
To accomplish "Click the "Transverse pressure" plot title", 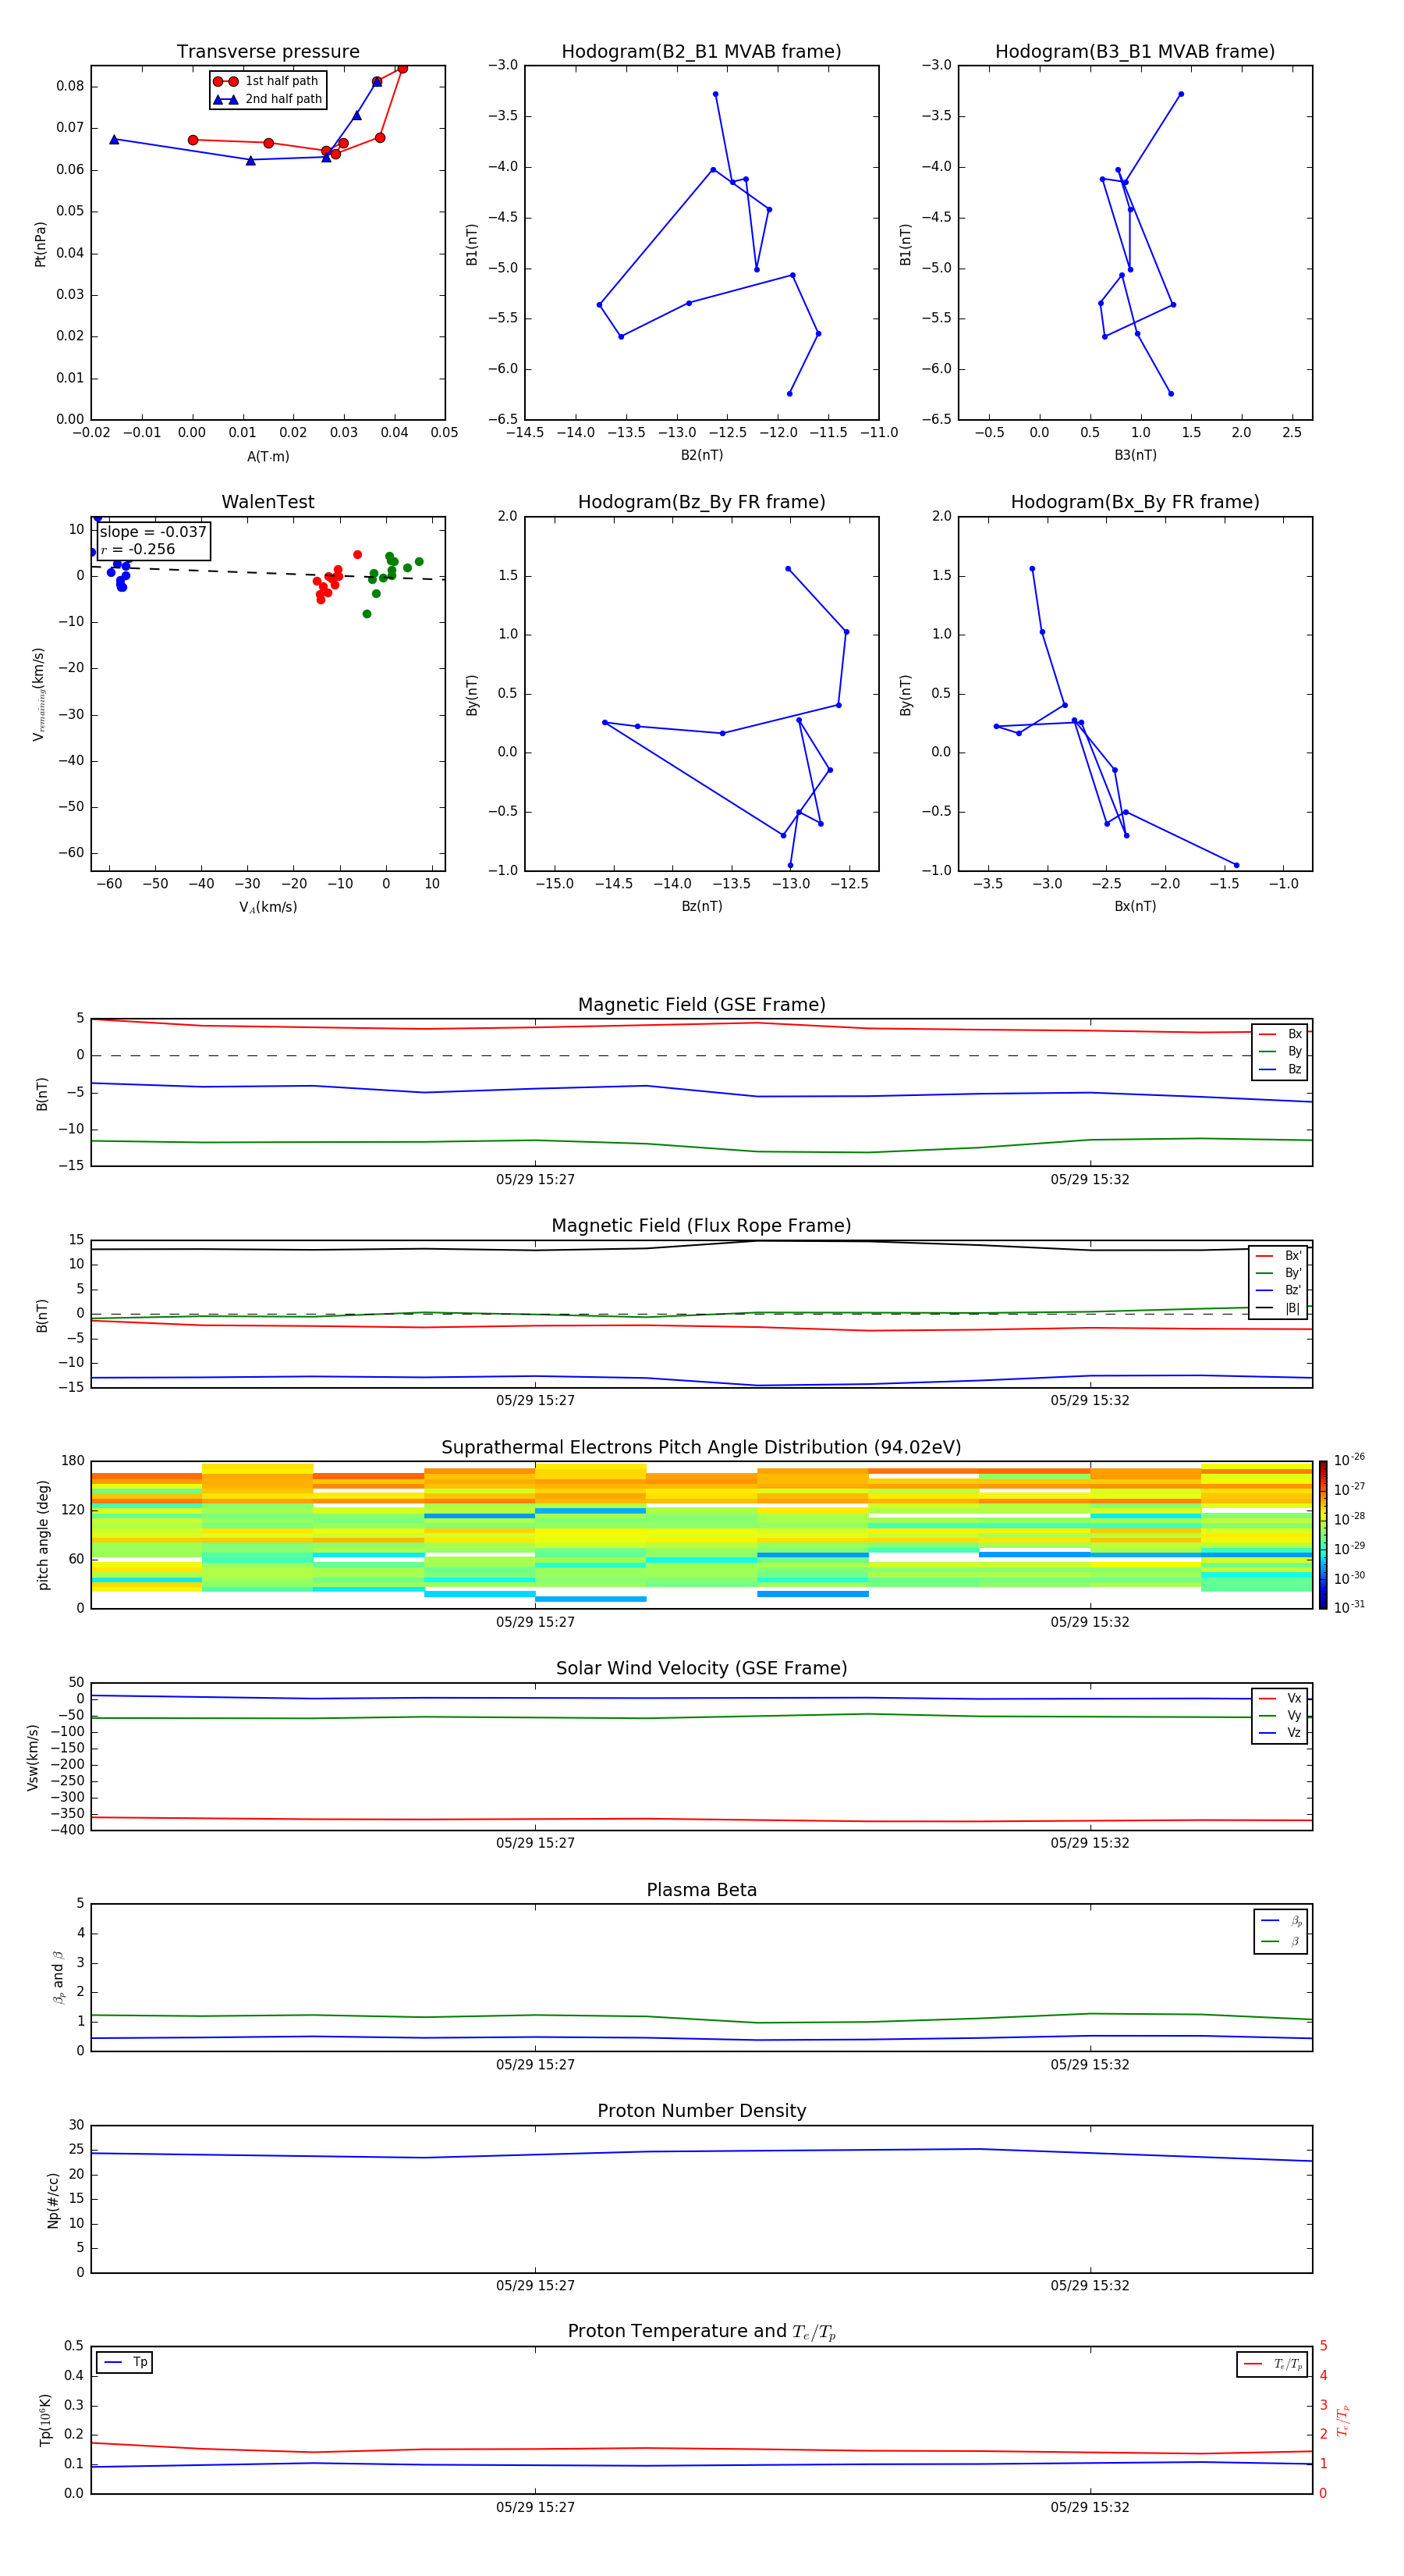I will pos(268,52).
